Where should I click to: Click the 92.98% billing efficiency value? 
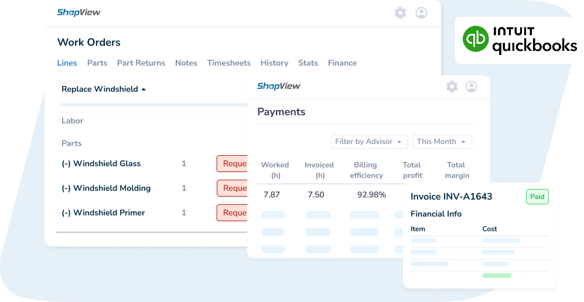371,194
